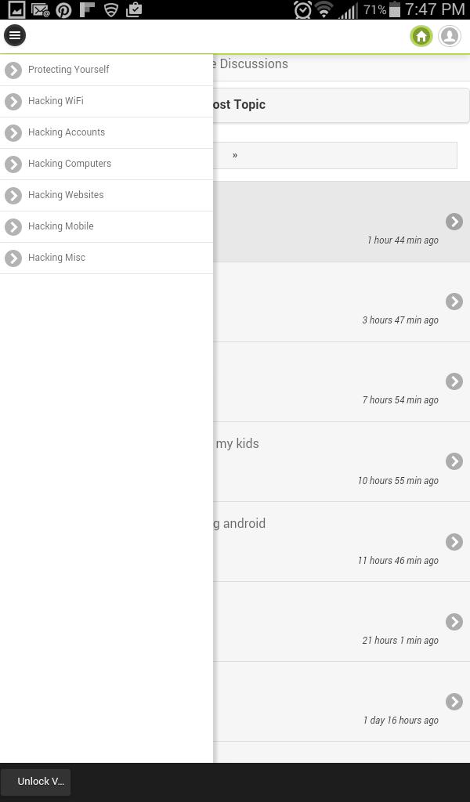The width and height of the screenshot is (470, 802).
Task: Select Hacking WiFi menu item
Action: [56, 101]
